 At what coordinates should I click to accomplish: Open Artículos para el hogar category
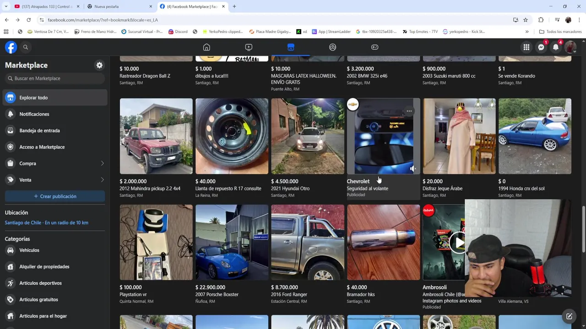tap(55, 316)
